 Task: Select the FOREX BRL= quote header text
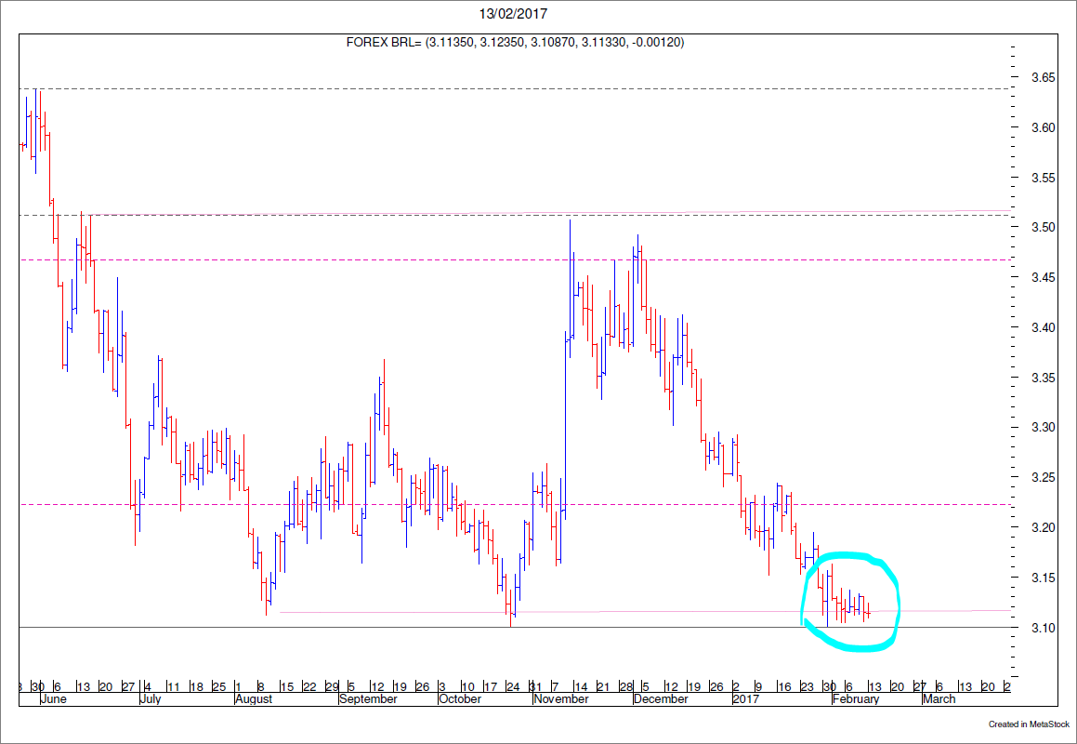[x=515, y=43]
